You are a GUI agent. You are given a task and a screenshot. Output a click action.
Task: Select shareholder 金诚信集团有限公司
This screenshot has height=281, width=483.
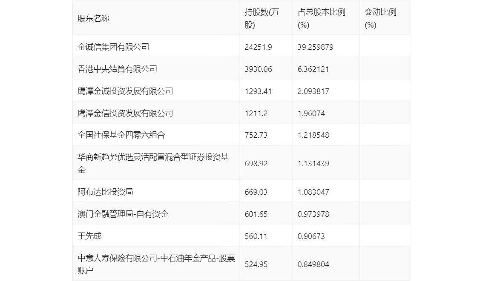(113, 47)
